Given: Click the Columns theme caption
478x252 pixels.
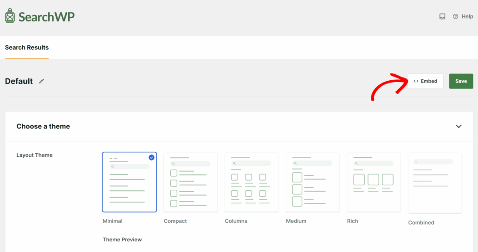Looking at the screenshot, I should click(236, 221).
